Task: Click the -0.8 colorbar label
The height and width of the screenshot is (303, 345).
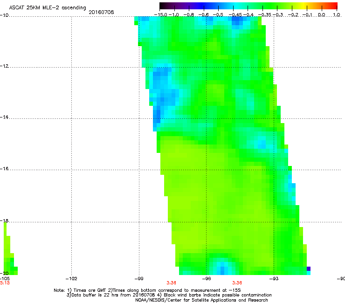Action: [x=188, y=15]
